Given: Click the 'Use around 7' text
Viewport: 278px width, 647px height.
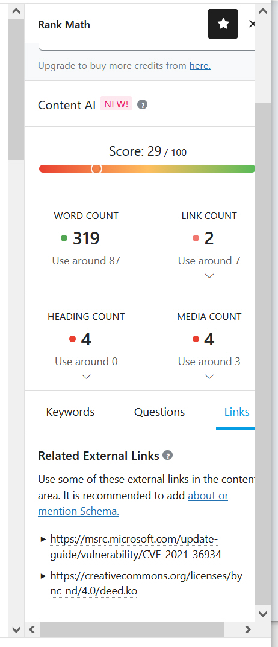Looking at the screenshot, I should pyautogui.click(x=209, y=260).
